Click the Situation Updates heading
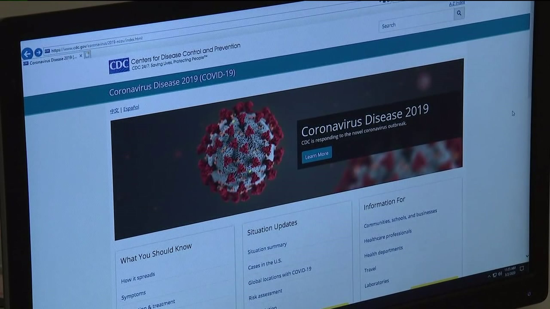Viewport: 550px width, 309px height. point(272,228)
